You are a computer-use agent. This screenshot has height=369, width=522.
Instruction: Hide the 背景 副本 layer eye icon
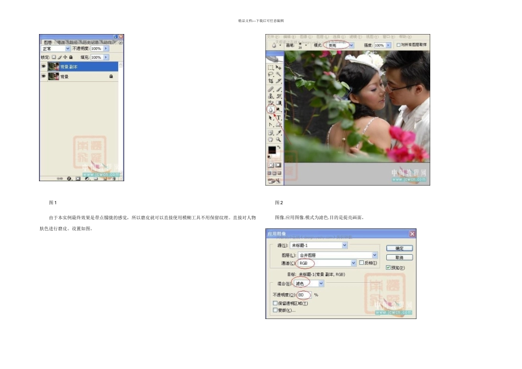(x=43, y=66)
